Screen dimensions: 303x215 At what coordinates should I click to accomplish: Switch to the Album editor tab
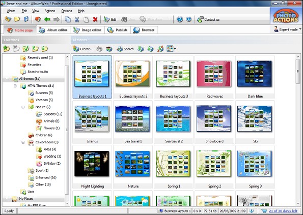(53, 30)
